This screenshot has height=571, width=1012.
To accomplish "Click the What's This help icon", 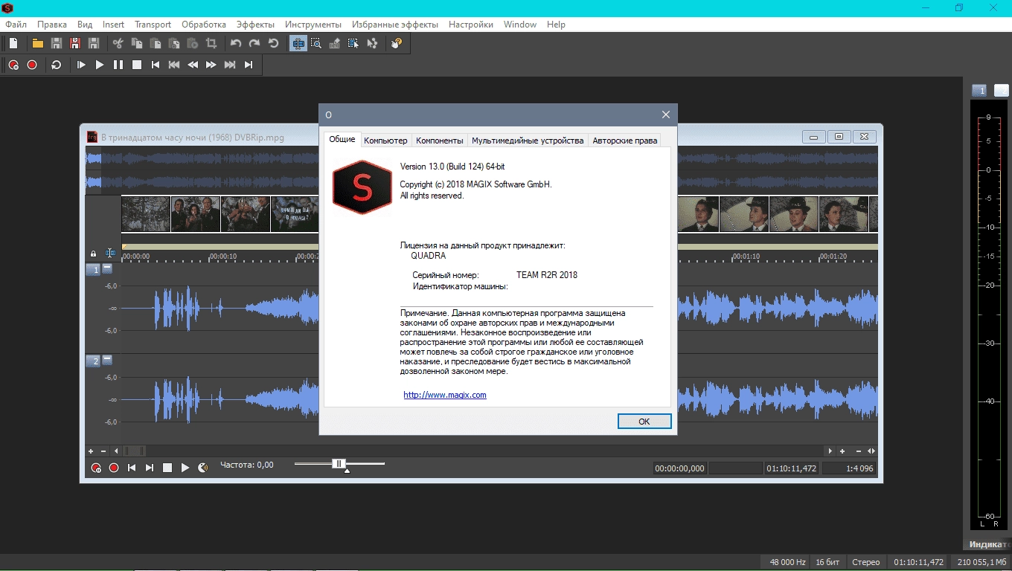I will coord(397,43).
